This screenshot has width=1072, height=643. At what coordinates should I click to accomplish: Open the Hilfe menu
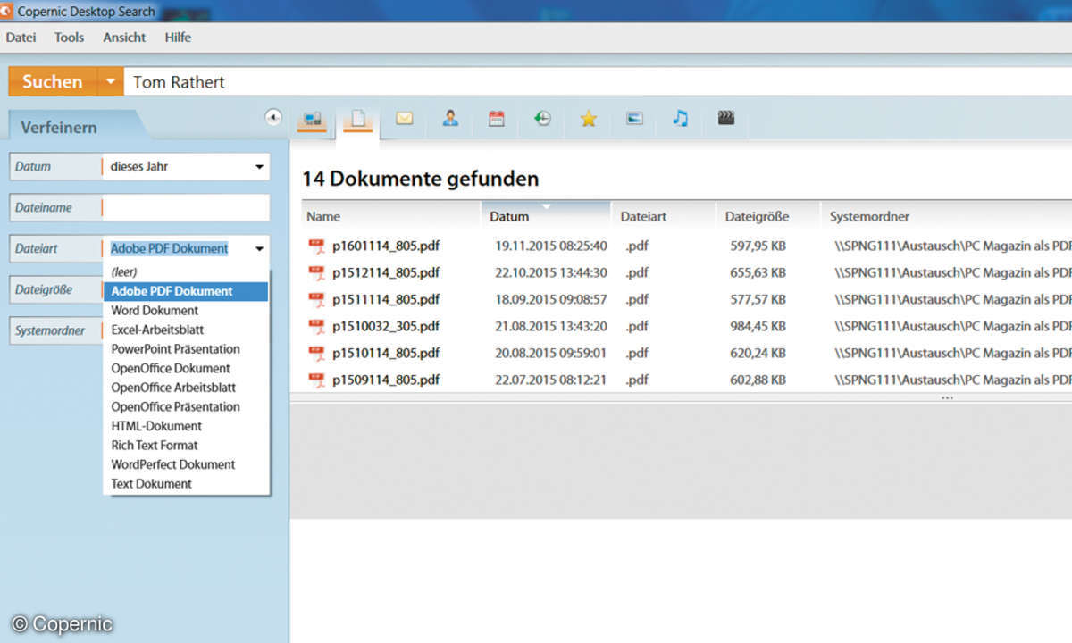(178, 38)
